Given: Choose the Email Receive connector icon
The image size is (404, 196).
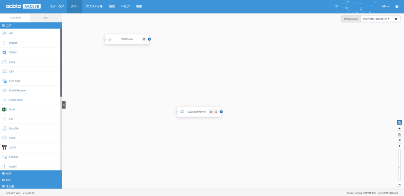Looking at the screenshot, I should coord(4,90).
